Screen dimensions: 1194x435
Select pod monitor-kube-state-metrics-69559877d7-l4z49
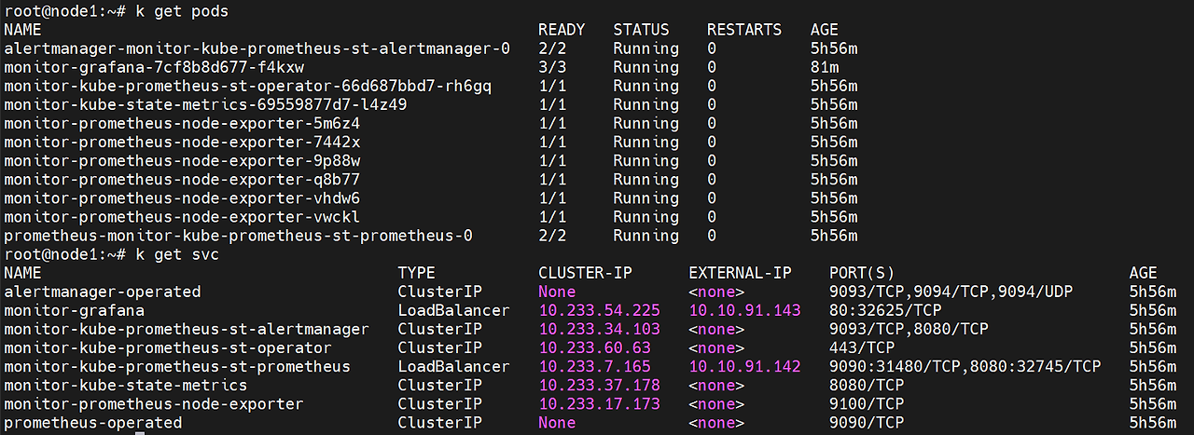click(x=205, y=104)
